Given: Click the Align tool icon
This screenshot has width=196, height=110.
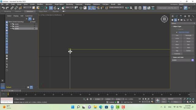Looking at the screenshot, I should [131, 8].
